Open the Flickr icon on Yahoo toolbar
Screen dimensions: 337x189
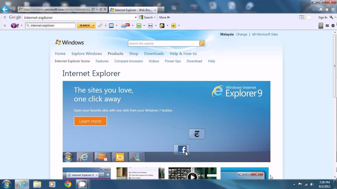(151, 25)
